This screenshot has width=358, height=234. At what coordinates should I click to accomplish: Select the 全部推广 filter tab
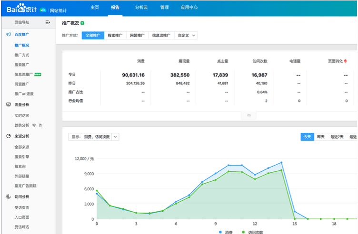coord(93,36)
